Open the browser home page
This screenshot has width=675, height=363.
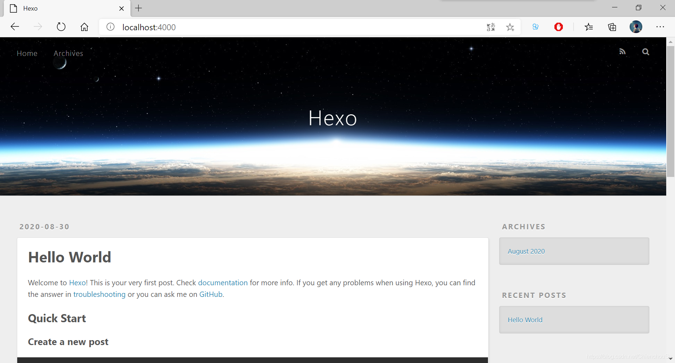click(84, 27)
